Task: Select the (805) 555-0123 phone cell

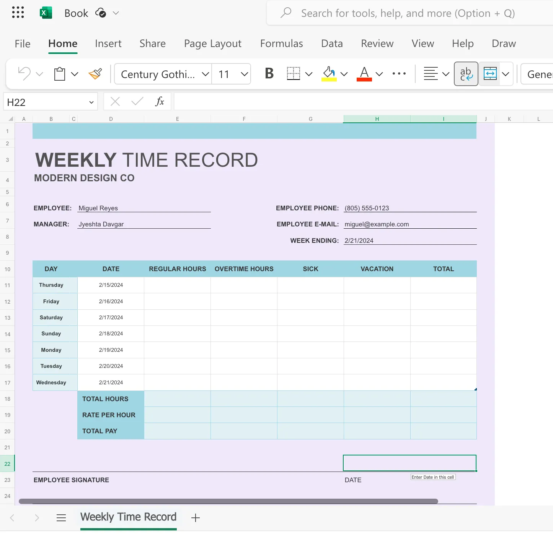Action: point(410,208)
